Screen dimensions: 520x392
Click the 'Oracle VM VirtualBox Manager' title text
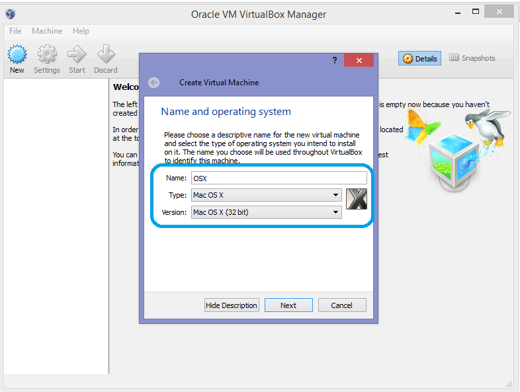258,15
